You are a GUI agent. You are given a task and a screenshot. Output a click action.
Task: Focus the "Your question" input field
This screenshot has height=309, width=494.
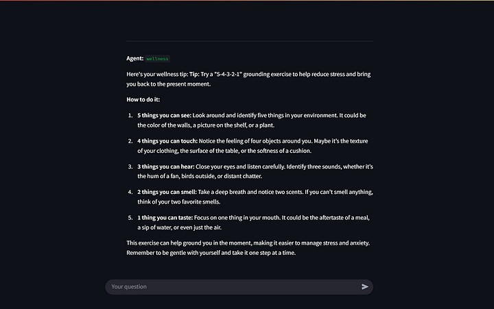point(233,286)
